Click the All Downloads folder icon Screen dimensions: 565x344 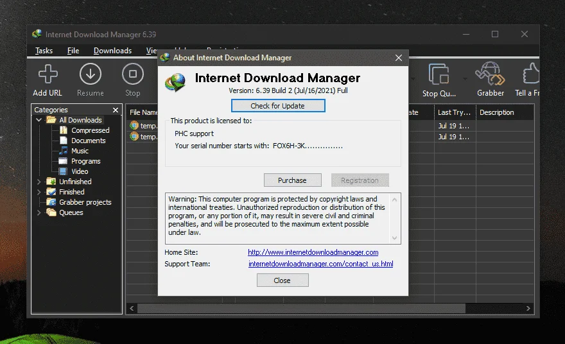coord(51,119)
